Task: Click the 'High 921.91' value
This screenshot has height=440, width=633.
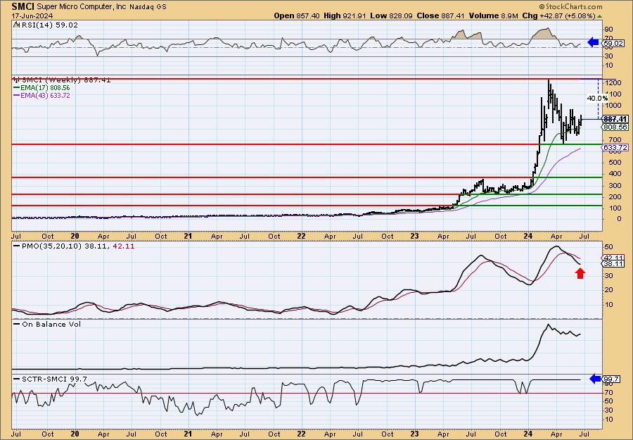Action: point(345,15)
